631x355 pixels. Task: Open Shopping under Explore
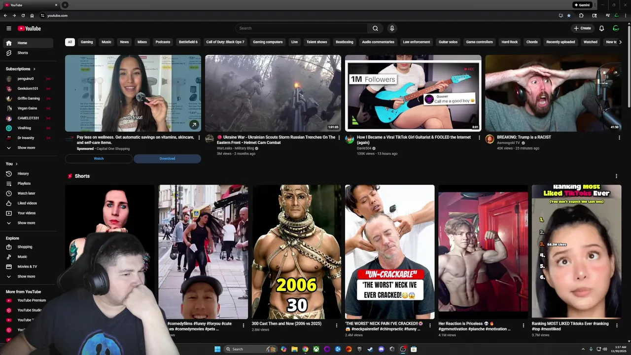pos(29,247)
